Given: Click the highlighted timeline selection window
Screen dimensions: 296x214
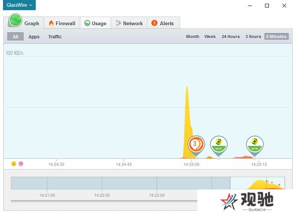Looking at the screenshot, I should click(258, 183).
